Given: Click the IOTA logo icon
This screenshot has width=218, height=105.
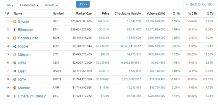Looking at the screenshot, I should (15, 79).
